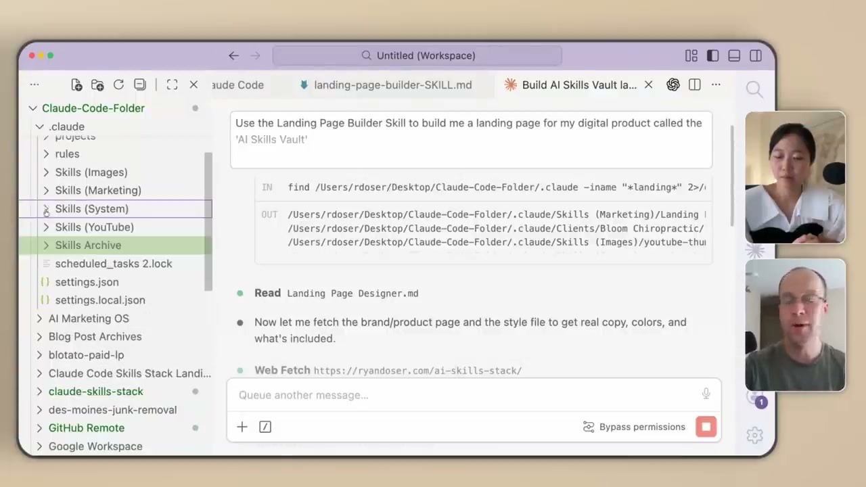Expand the Skills (Marketing) folder
The width and height of the screenshot is (866, 487).
(x=46, y=191)
